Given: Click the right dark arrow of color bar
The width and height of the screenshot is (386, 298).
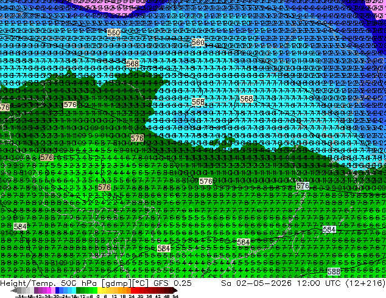Looking at the screenshot, I should coord(175,291).
